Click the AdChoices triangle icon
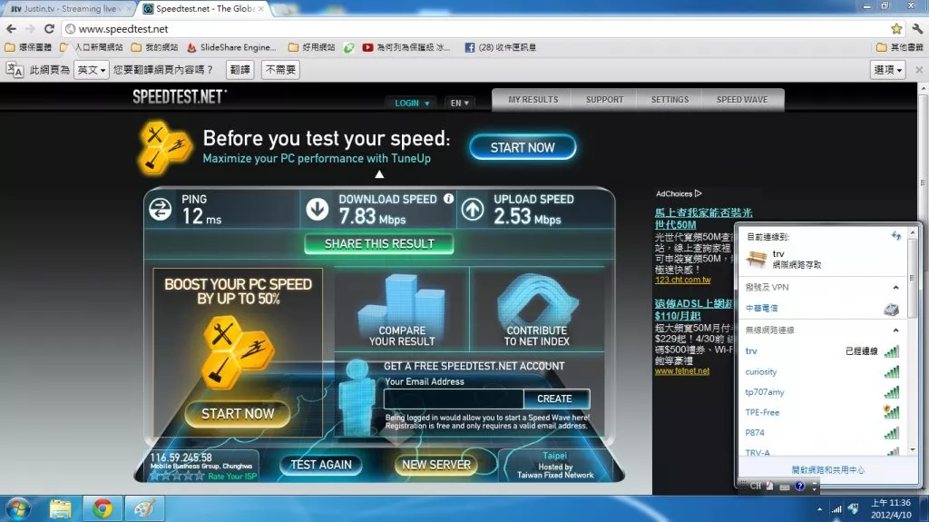Screen dimensions: 929x522 698,193
